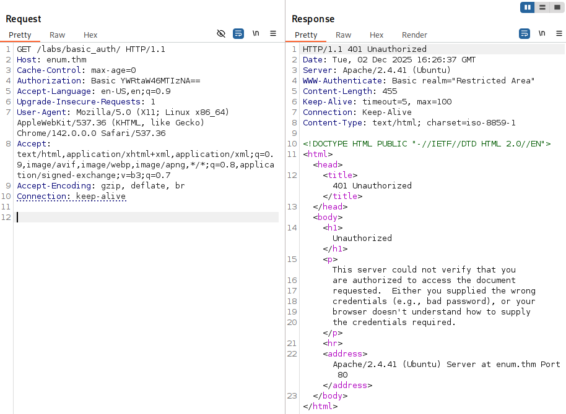Click the Cache-Control: max-age=0 header

[76, 70]
